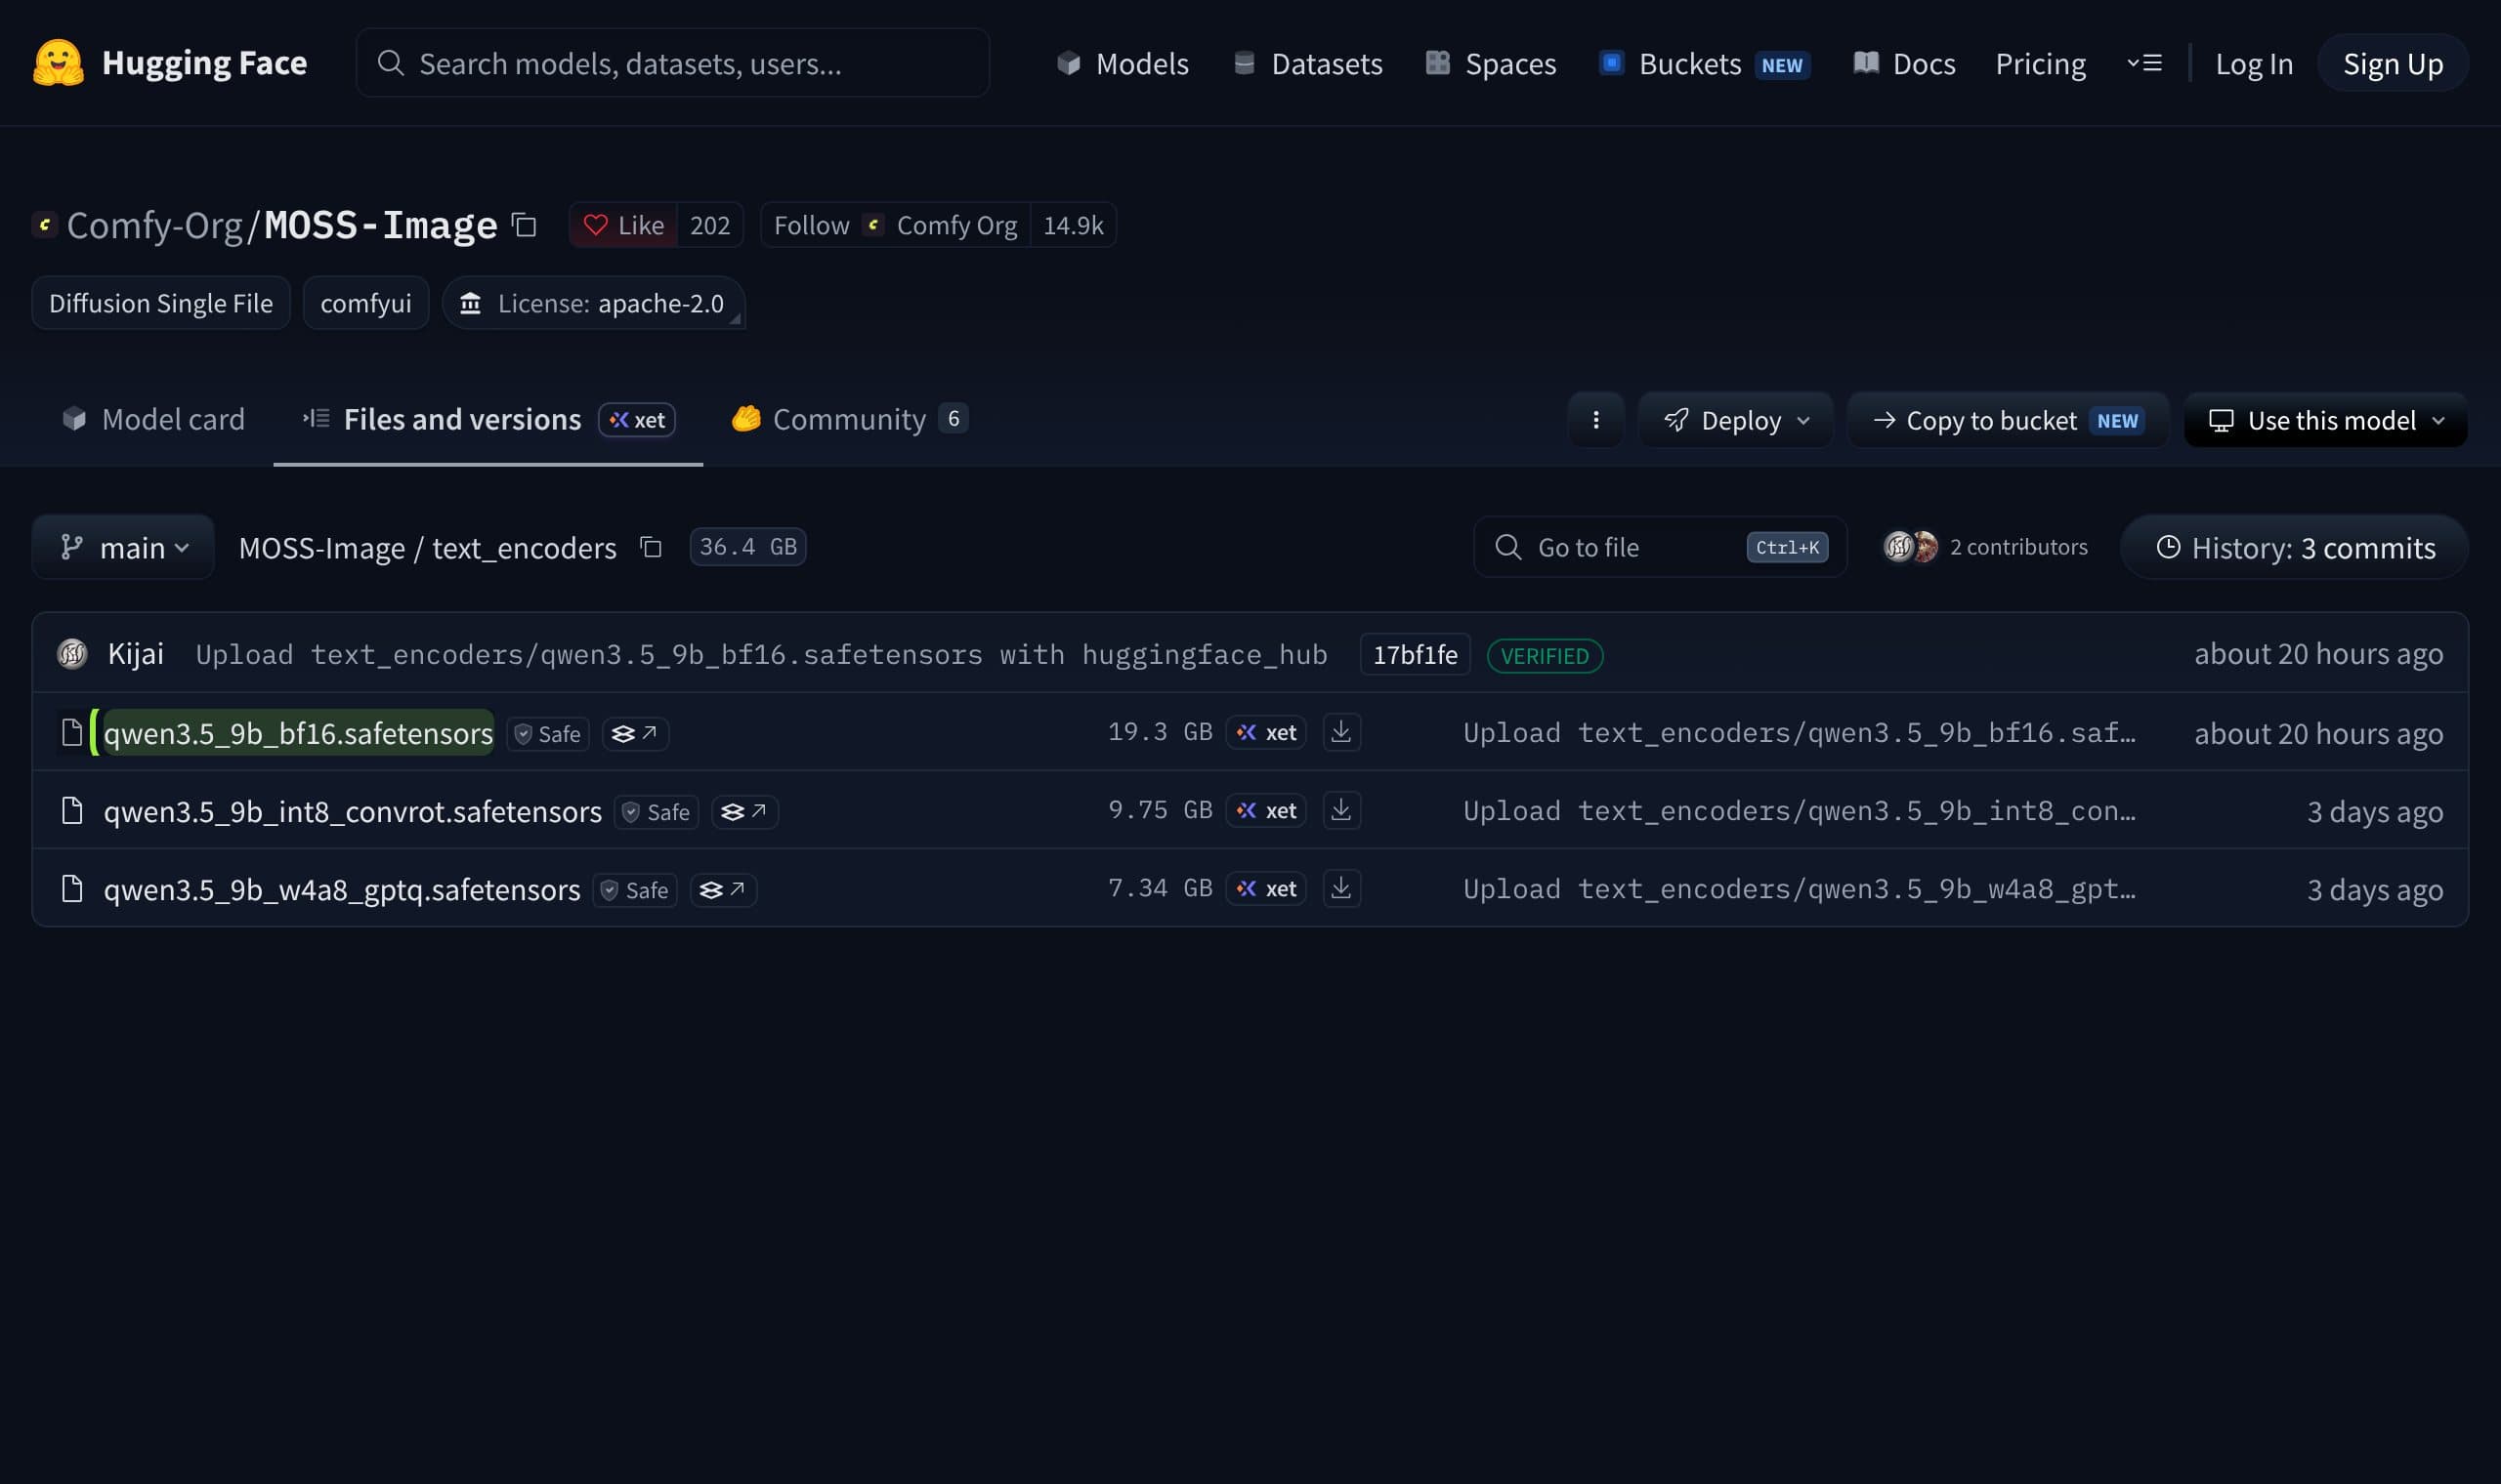Viewport: 2501px width, 1484px height.
Task: Open the extra navigation menu dropdown
Action: pyautogui.click(x=2143, y=63)
